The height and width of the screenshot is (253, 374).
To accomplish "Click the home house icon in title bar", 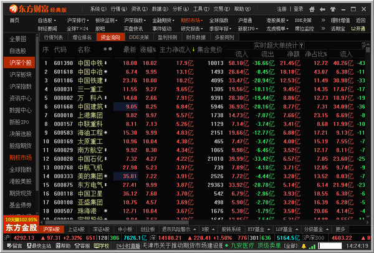I will point(312,9).
